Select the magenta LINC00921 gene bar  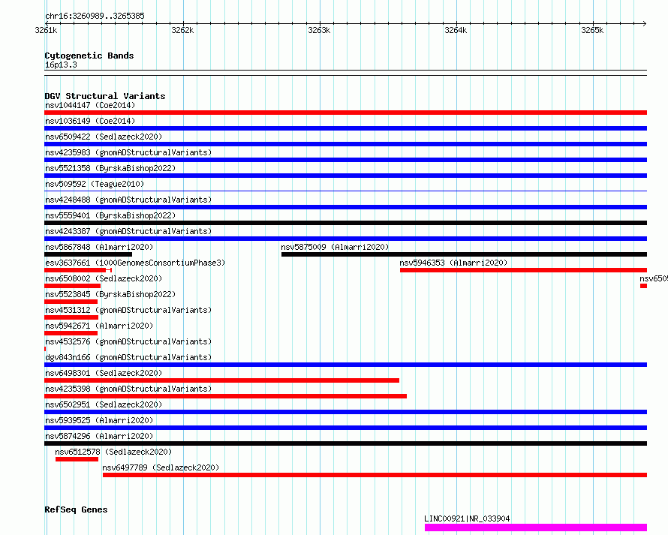tap(536, 527)
